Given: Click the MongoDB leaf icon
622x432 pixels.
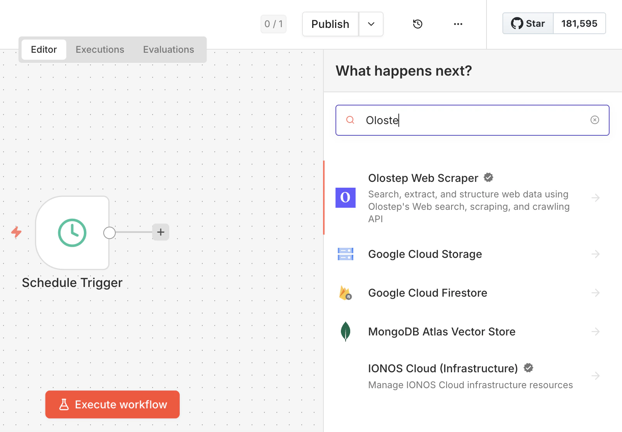Looking at the screenshot, I should (346, 332).
